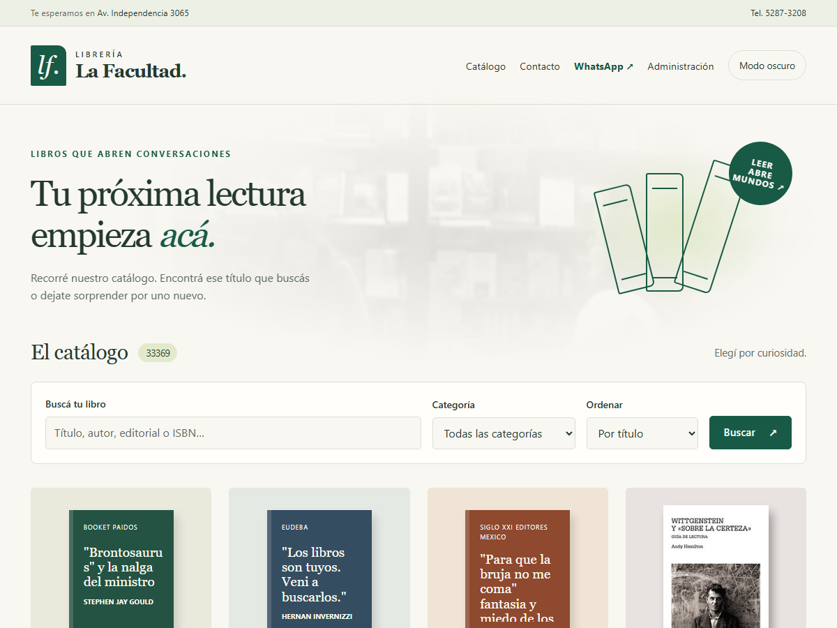Click the Stephen Jay Gould author name
The width and height of the screenshot is (837, 628).
point(119,601)
